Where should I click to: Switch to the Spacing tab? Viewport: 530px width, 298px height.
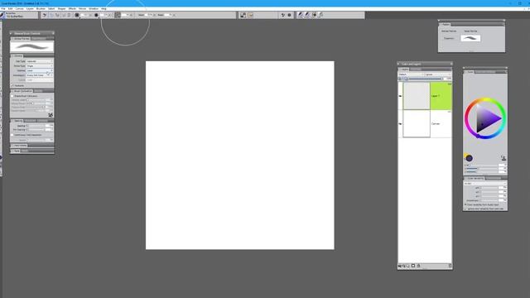18,121
